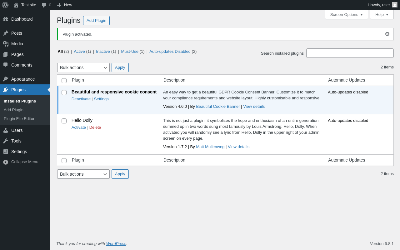The height and width of the screenshot is (250, 400).
Task: Open the comments bubble in admin bar
Action: point(44,5)
